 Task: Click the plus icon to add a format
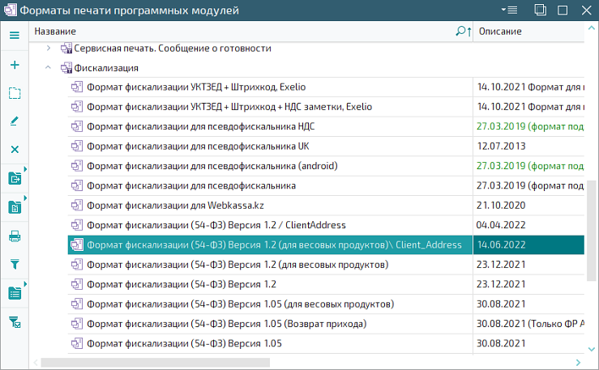[x=14, y=66]
